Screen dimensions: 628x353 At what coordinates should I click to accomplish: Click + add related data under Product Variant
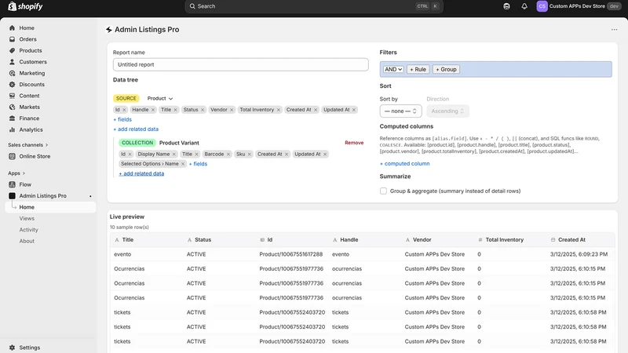click(141, 173)
